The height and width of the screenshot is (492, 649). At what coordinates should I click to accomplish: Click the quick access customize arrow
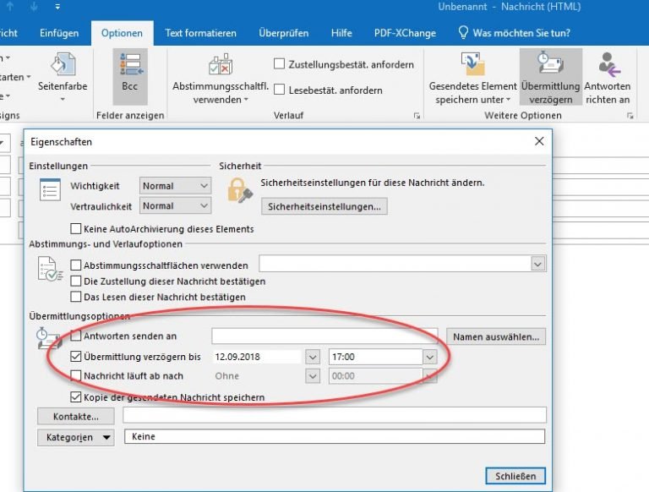pos(57,6)
